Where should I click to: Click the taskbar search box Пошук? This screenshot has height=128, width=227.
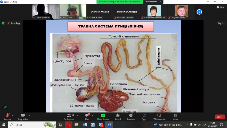(32, 125)
